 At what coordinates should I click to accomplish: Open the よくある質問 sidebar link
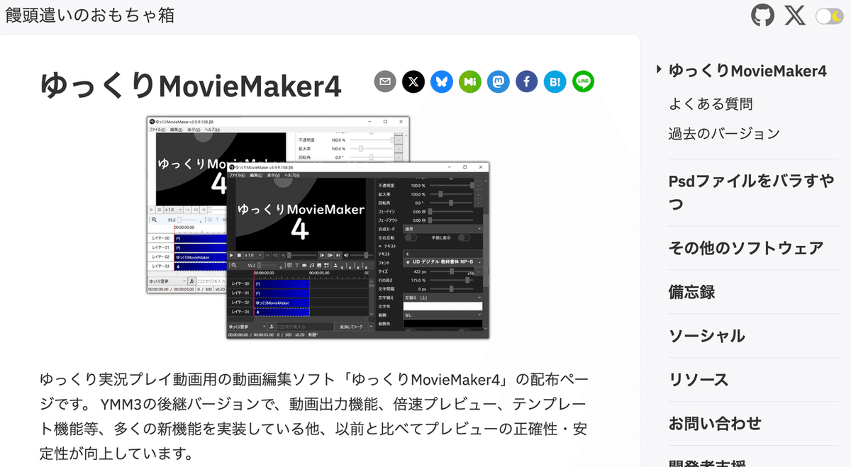coord(713,103)
